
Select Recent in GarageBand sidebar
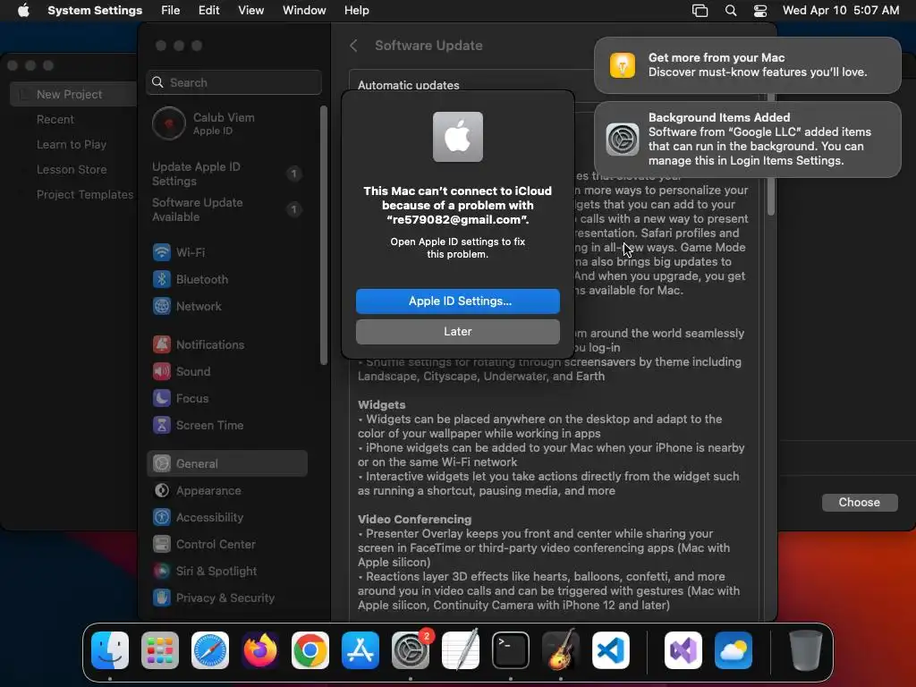click(x=55, y=119)
